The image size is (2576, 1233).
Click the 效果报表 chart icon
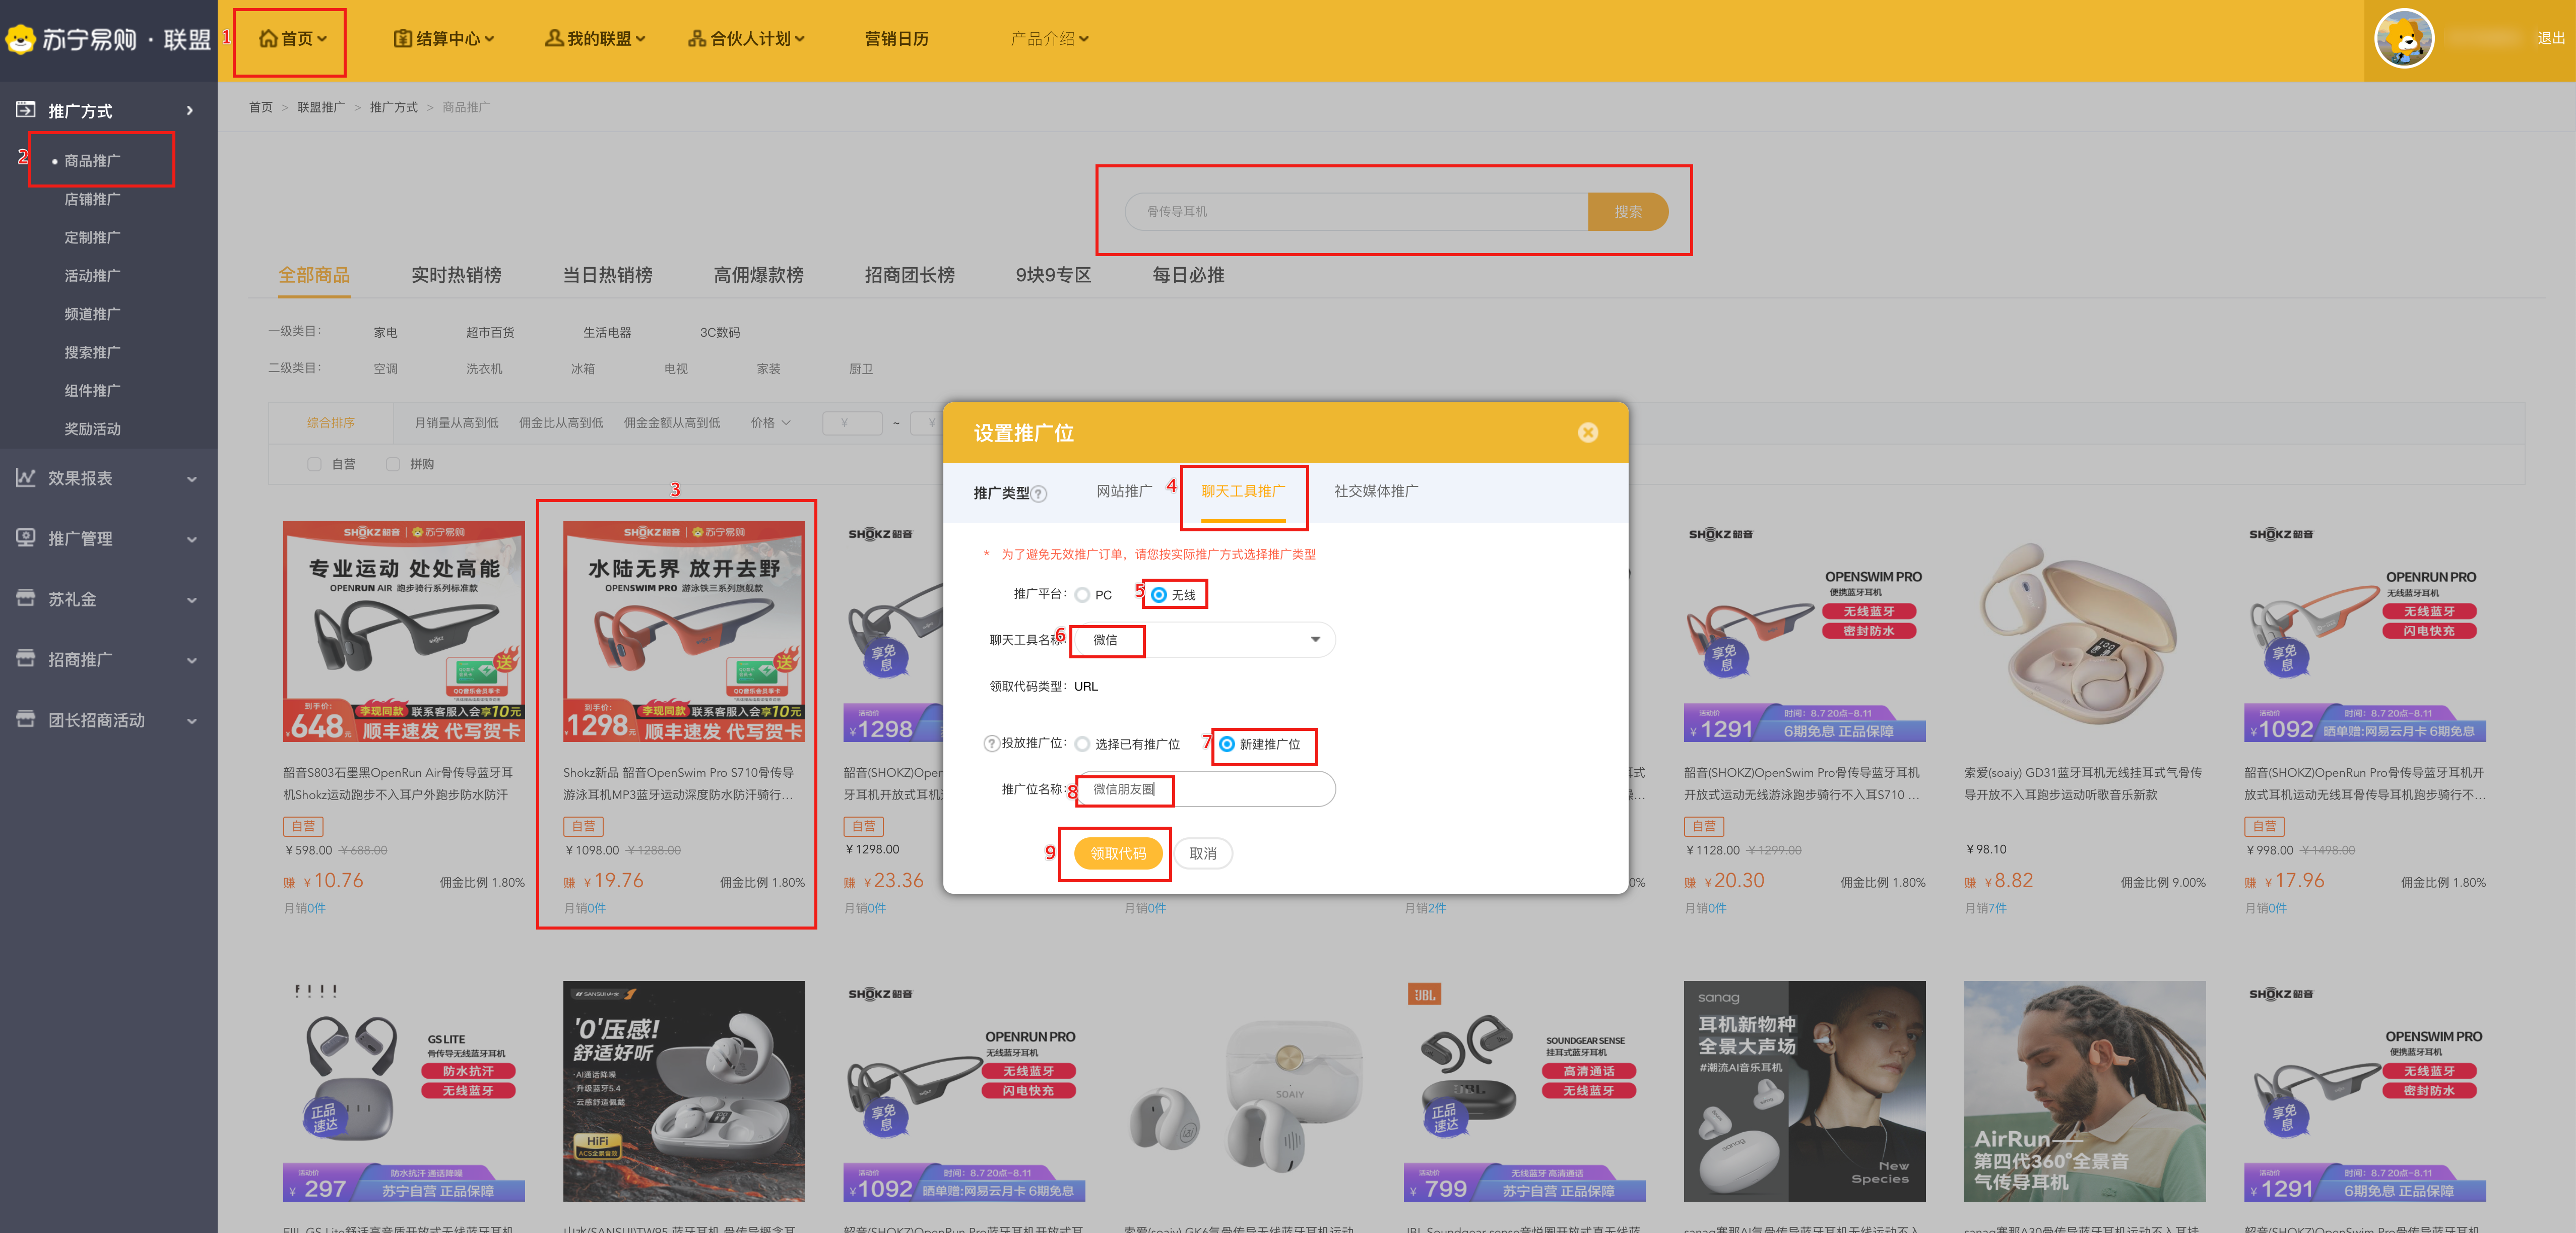click(26, 477)
